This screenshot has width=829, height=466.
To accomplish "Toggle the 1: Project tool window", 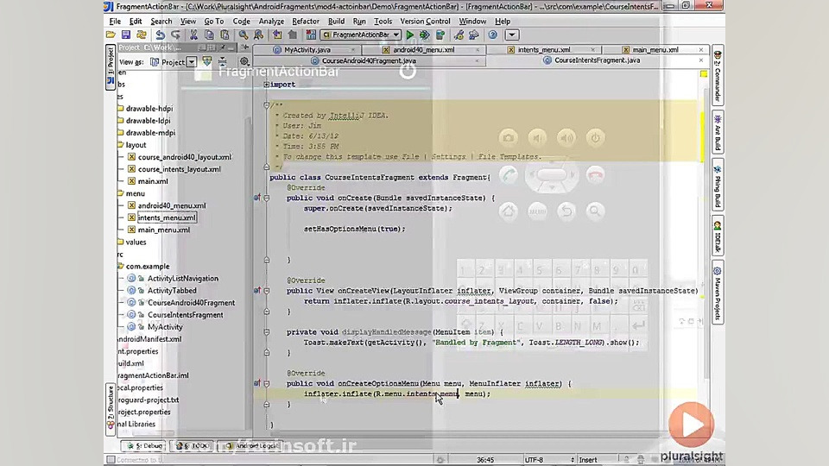I will (x=110, y=67).
